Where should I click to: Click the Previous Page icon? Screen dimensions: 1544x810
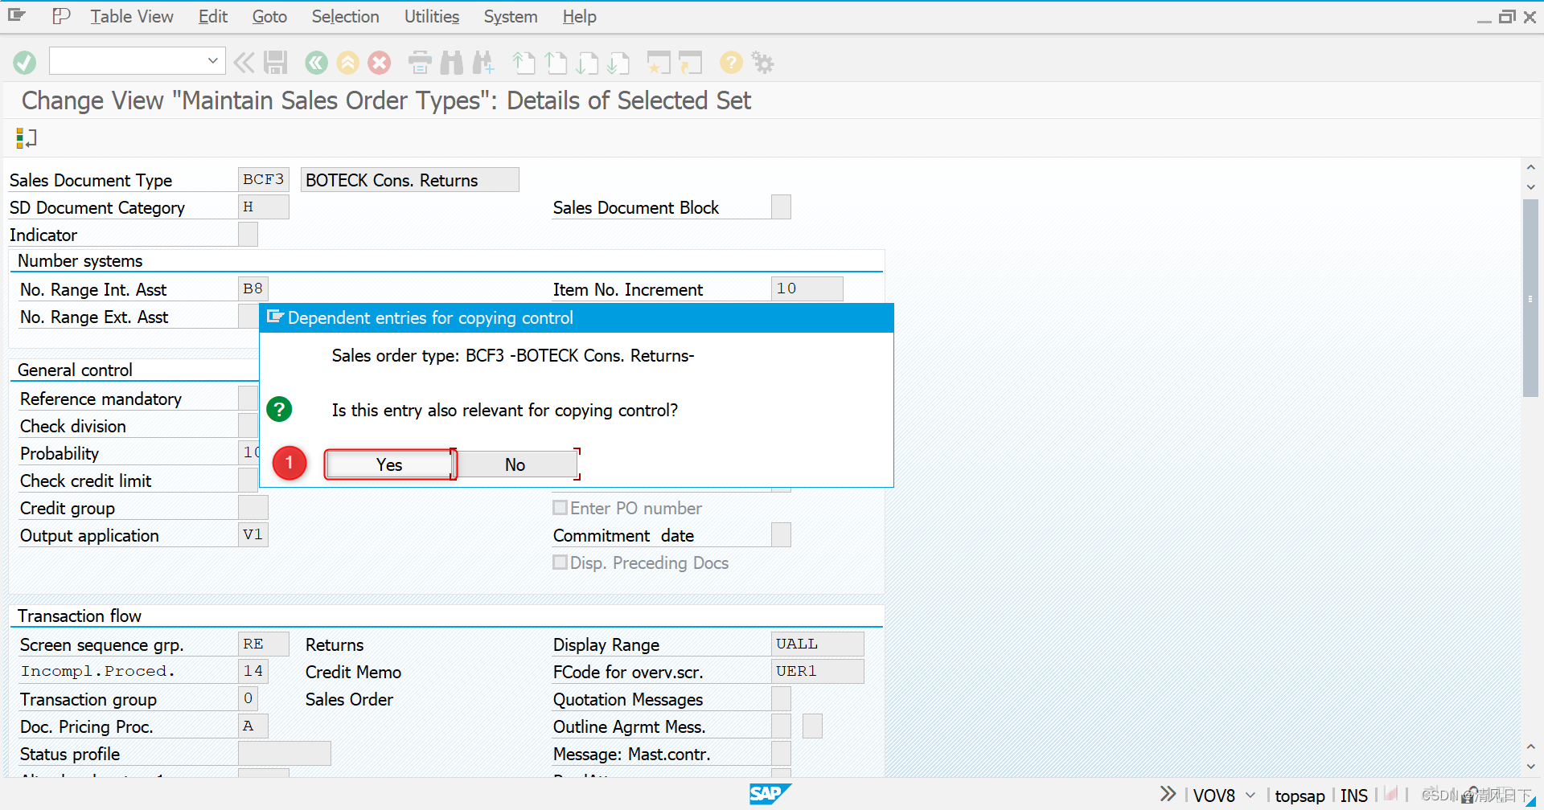pyautogui.click(x=556, y=63)
